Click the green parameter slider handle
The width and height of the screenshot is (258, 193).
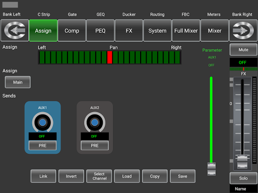[212, 169]
